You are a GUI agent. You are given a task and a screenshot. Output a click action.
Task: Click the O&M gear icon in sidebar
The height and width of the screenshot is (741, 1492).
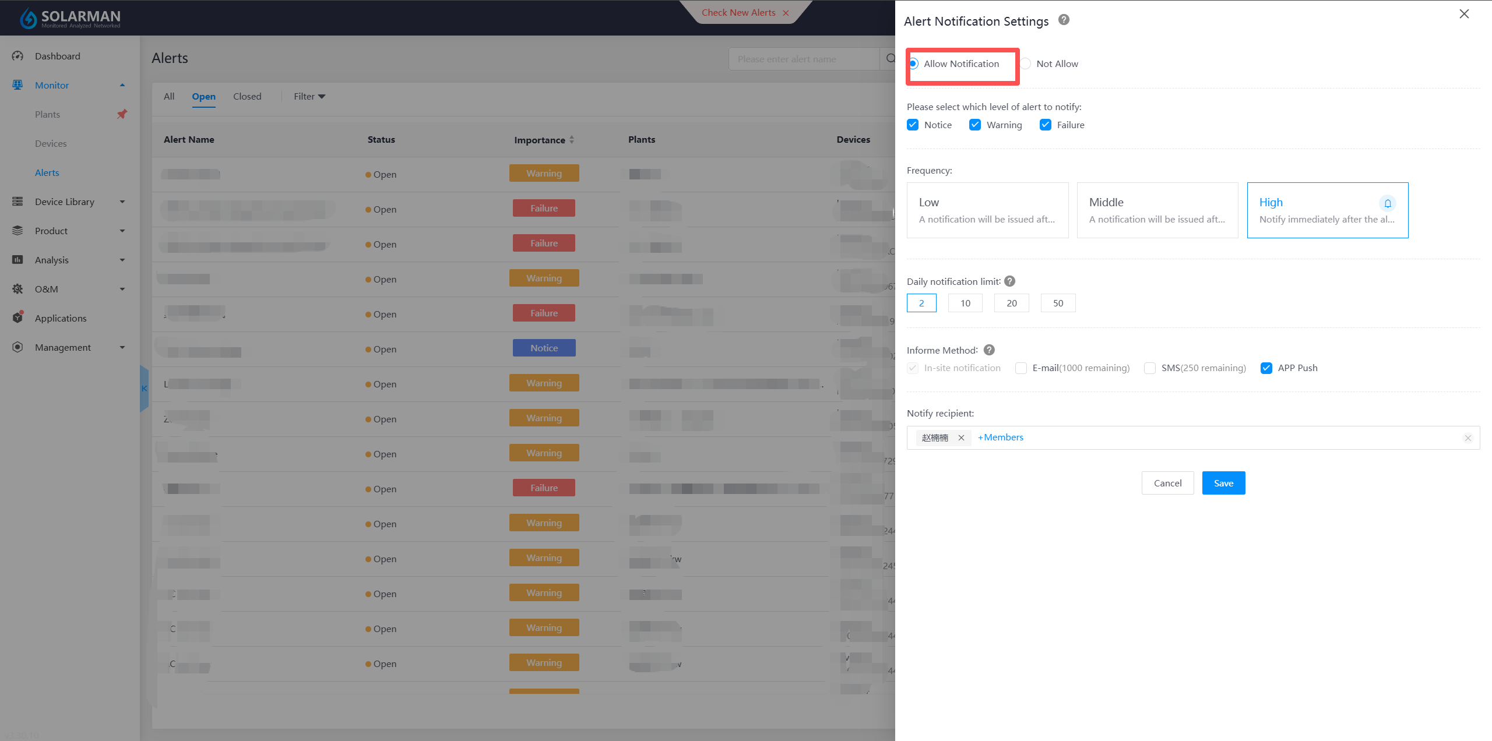pyautogui.click(x=17, y=289)
